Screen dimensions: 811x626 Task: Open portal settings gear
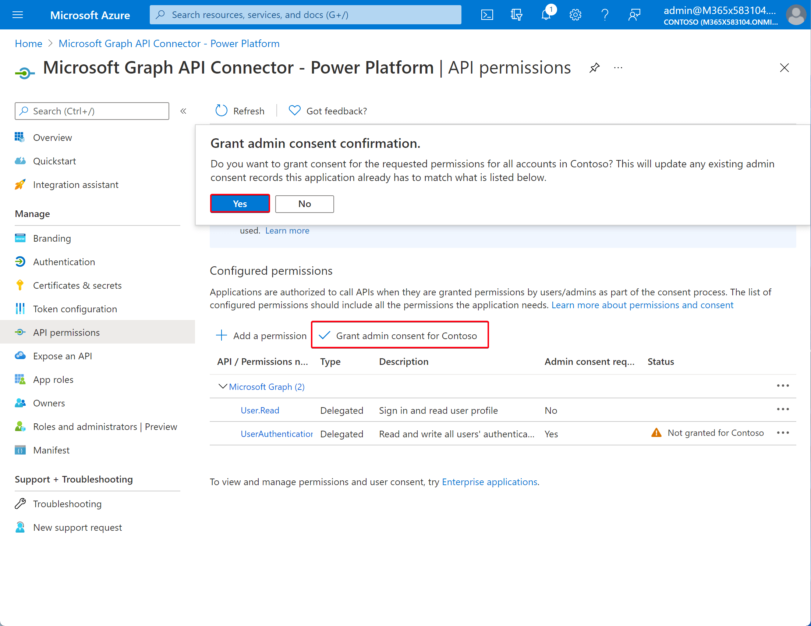pos(575,15)
